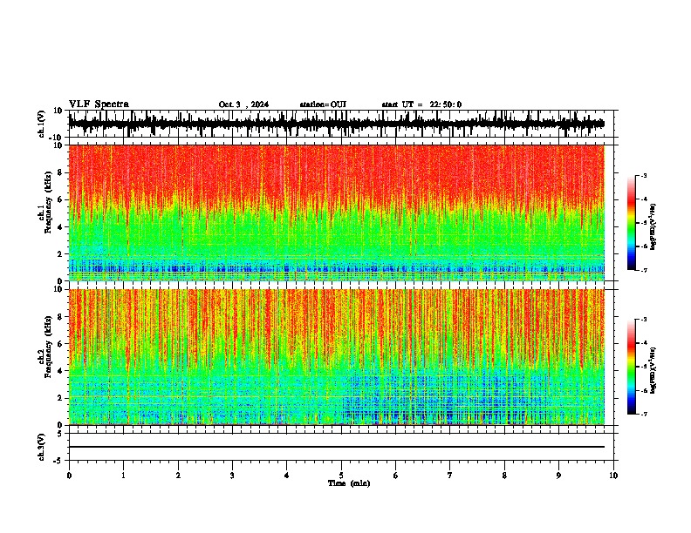Click time axis tick label "8"
The image size is (691, 533).
pyautogui.click(x=504, y=476)
